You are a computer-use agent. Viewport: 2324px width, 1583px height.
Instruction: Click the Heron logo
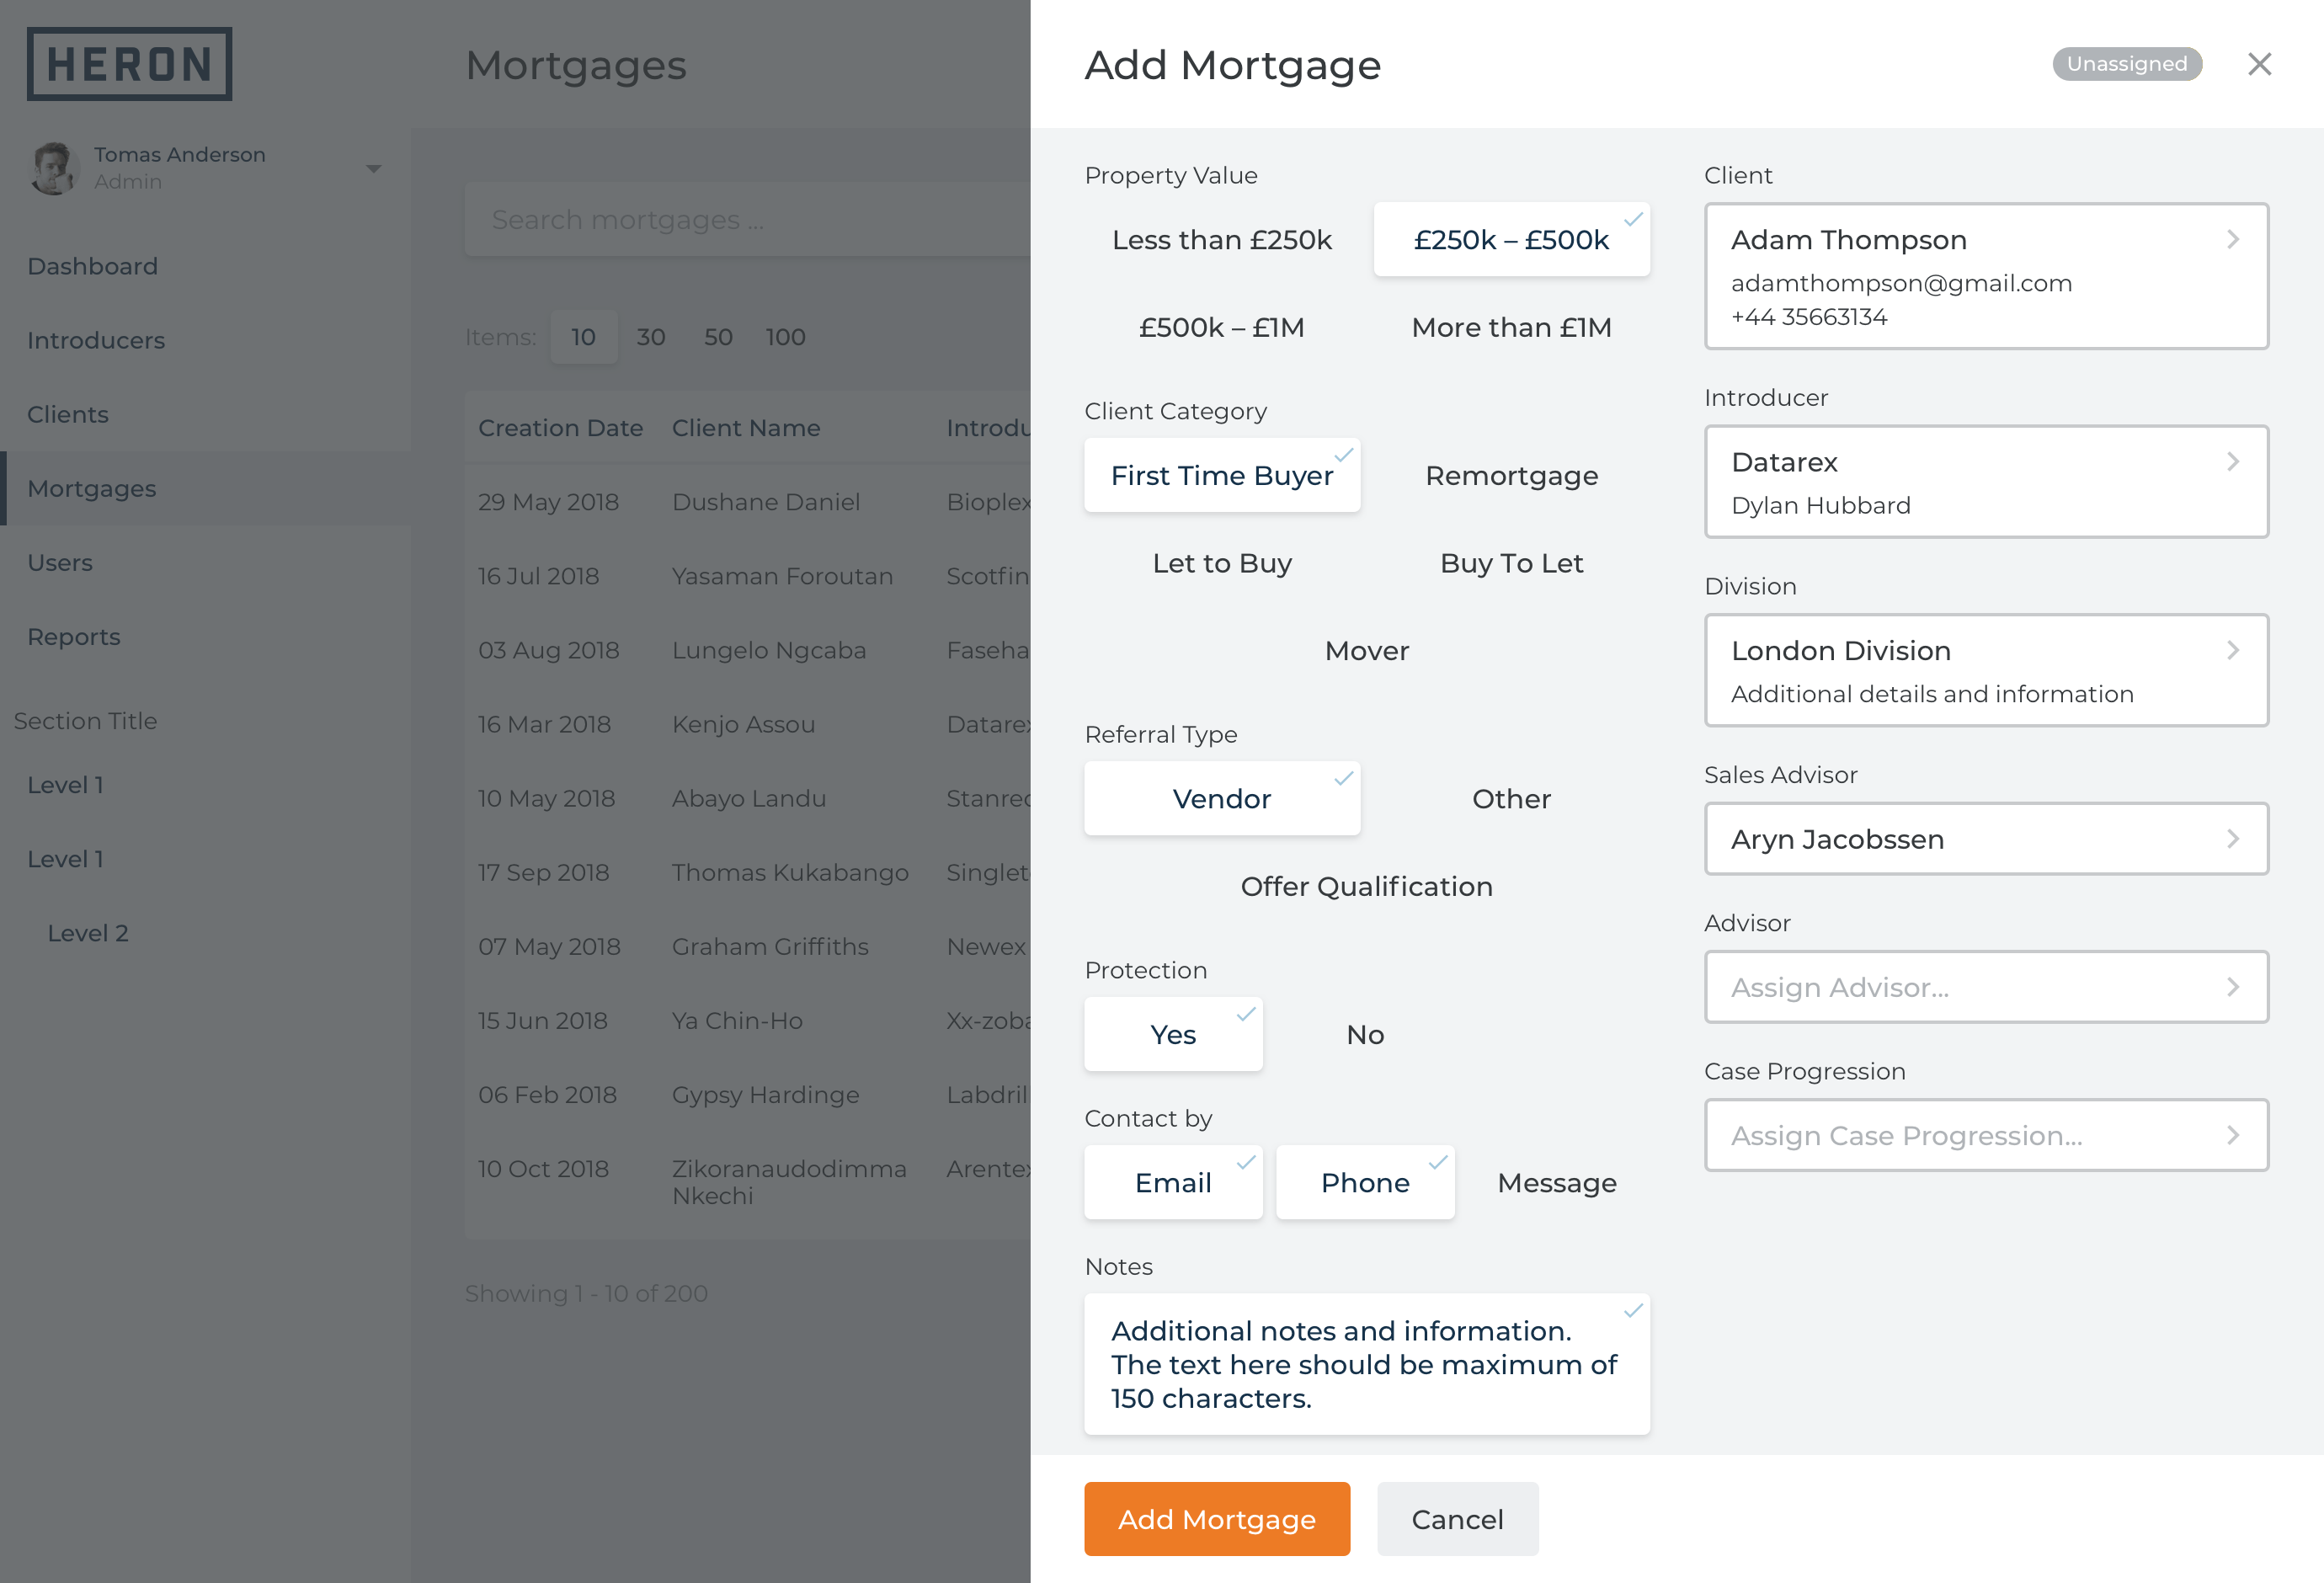(129, 64)
